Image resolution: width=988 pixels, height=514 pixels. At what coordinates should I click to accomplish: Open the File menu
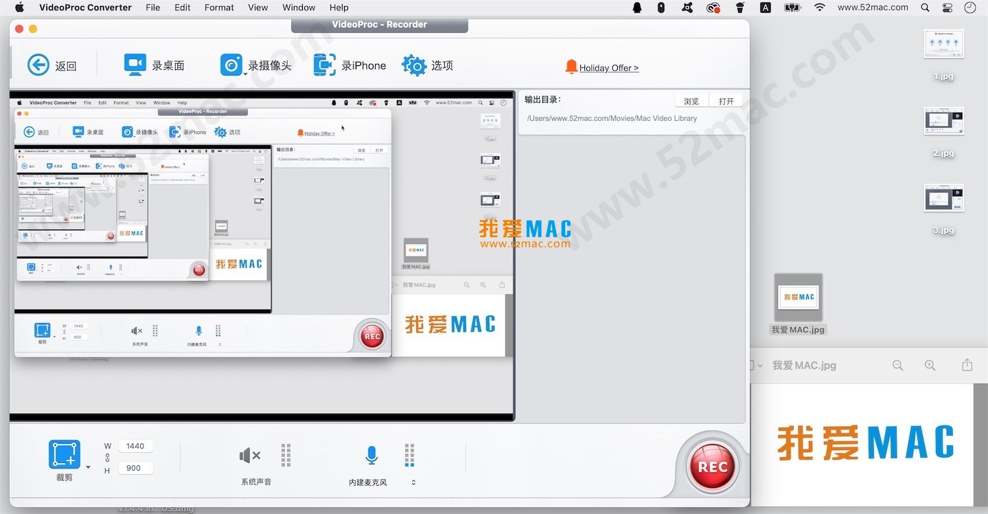tap(153, 8)
